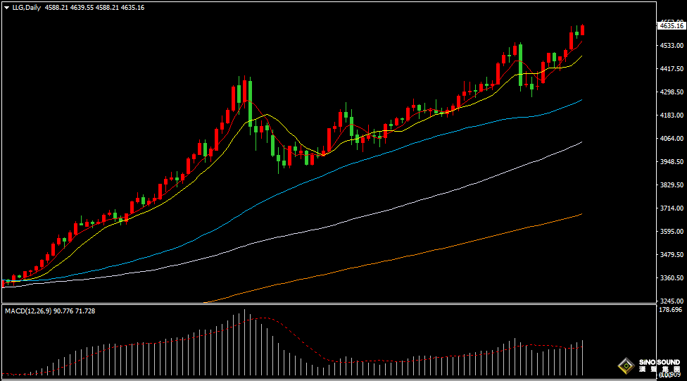Click the highlighted 4635.16 current price tag
Screen dimensions: 687x381
point(671,26)
